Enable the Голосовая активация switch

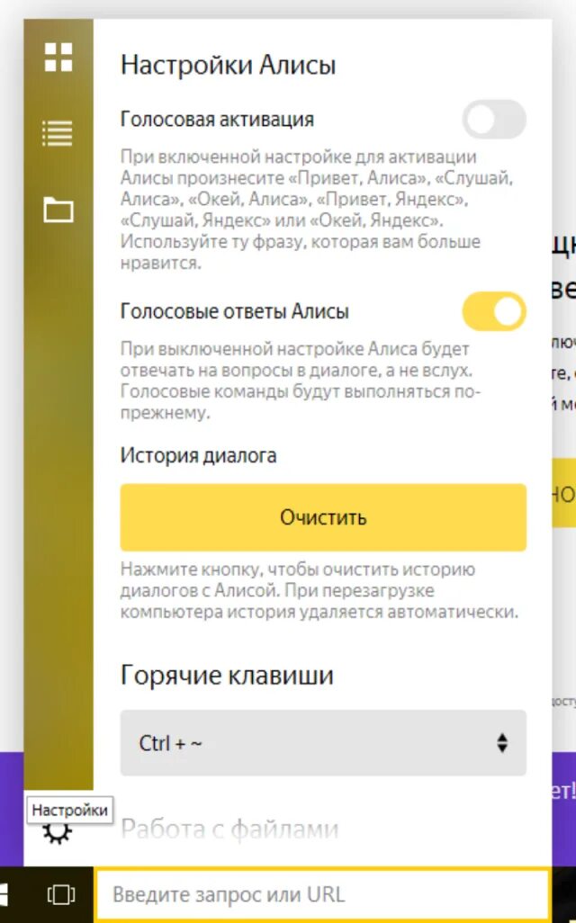coord(494,120)
